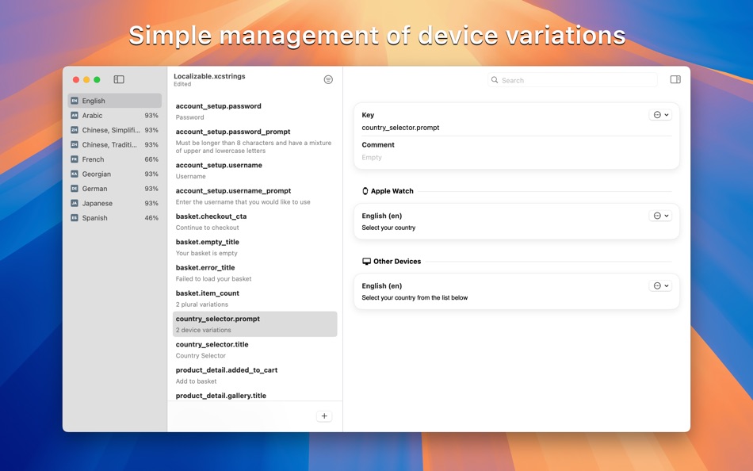Edit 'Select your country from the list below'

click(415, 297)
